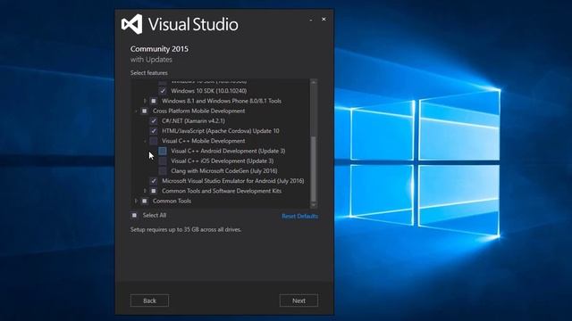Select the 'Common Tools' row text

[x=172, y=201]
